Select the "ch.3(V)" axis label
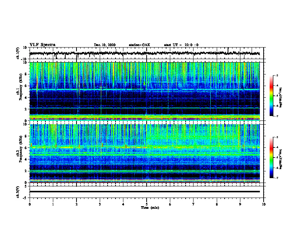 pyautogui.click(x=18, y=192)
